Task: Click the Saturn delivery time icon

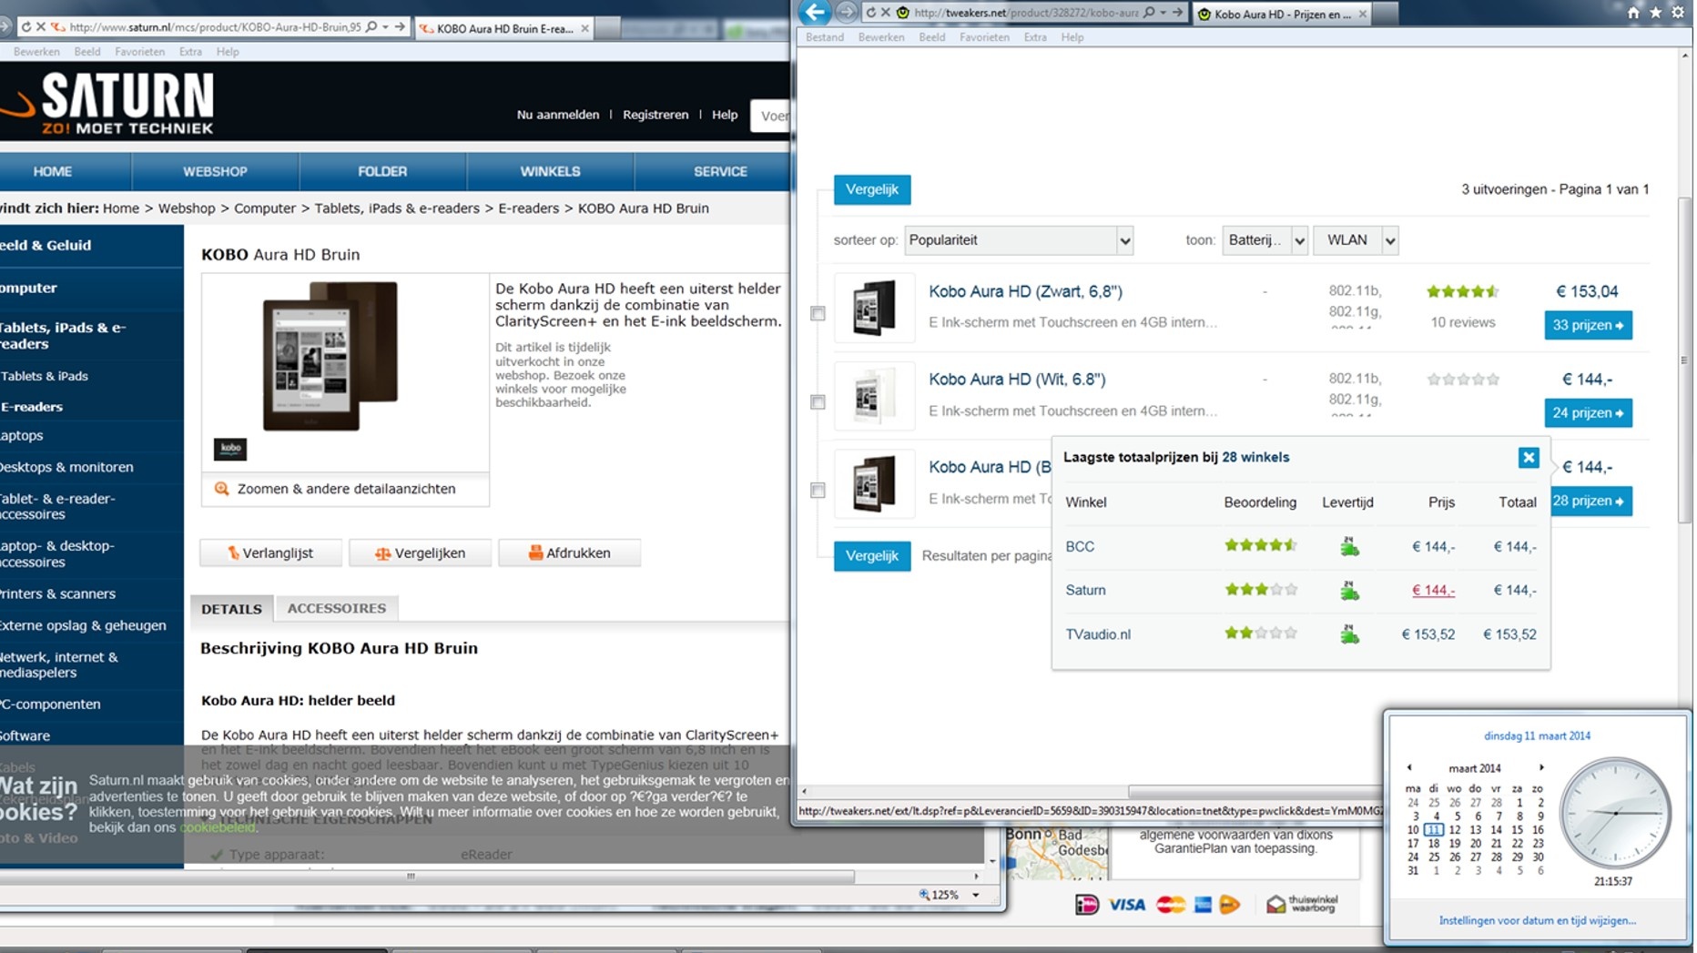Action: 1349,590
